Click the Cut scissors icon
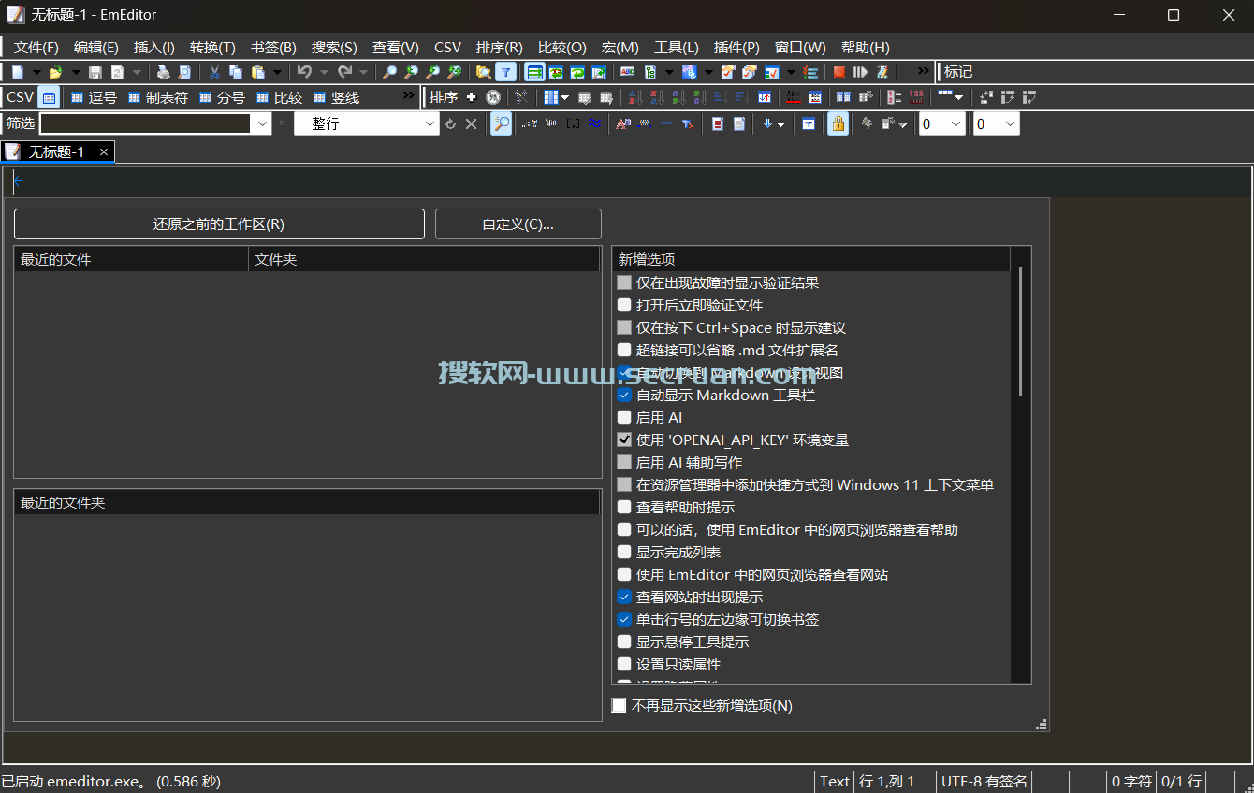The image size is (1254, 793). [x=214, y=72]
